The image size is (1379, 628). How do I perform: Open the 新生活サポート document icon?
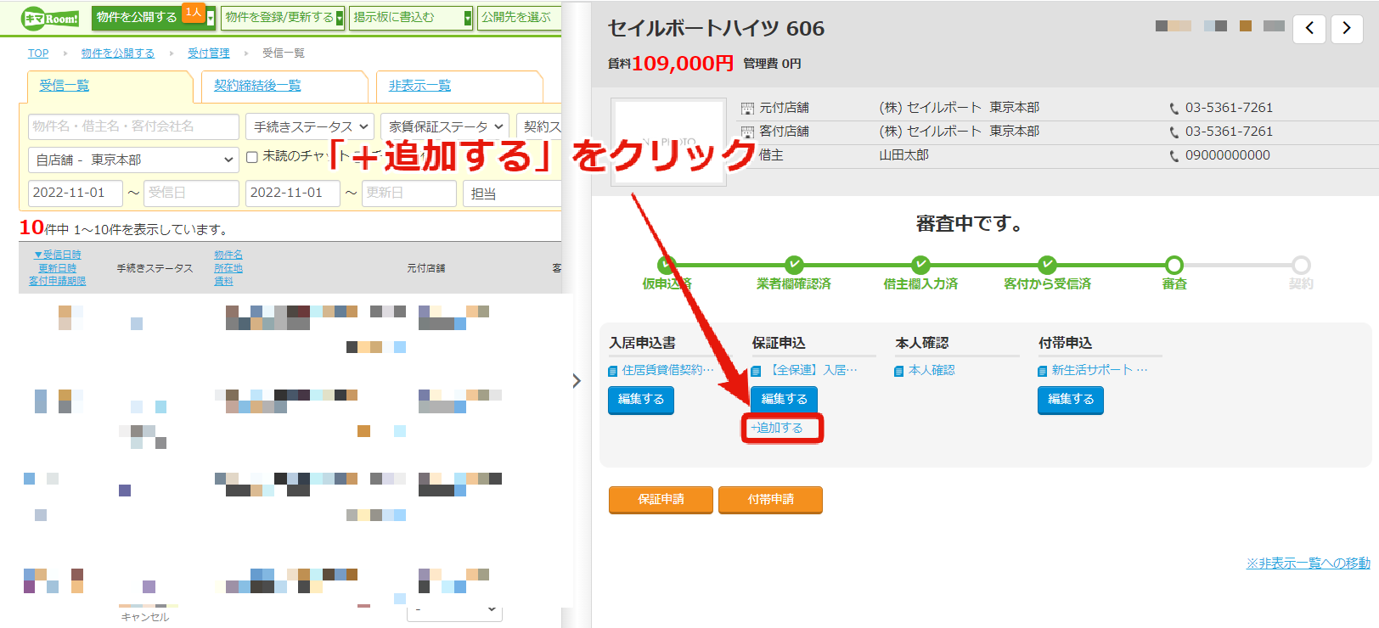click(x=1042, y=371)
